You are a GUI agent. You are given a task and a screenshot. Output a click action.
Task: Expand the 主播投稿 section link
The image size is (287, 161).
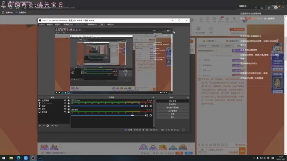[209, 41]
